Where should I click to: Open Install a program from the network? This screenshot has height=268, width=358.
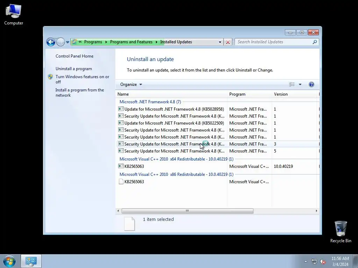[80, 92]
